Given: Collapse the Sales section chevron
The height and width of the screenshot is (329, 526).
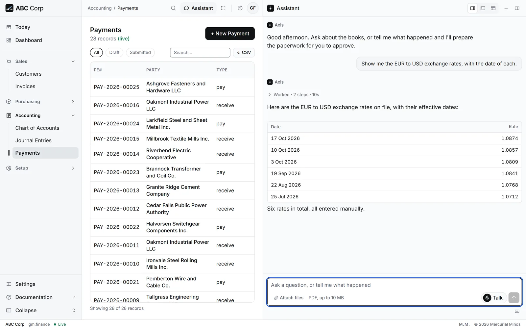Looking at the screenshot, I should coord(73,62).
